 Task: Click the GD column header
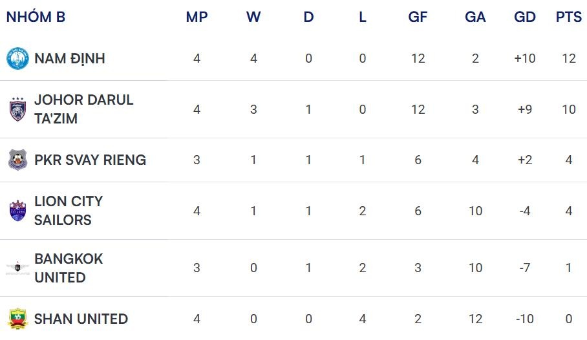[525, 17]
